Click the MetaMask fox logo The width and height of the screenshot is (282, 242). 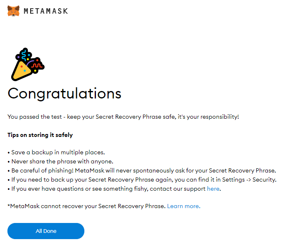(13, 11)
